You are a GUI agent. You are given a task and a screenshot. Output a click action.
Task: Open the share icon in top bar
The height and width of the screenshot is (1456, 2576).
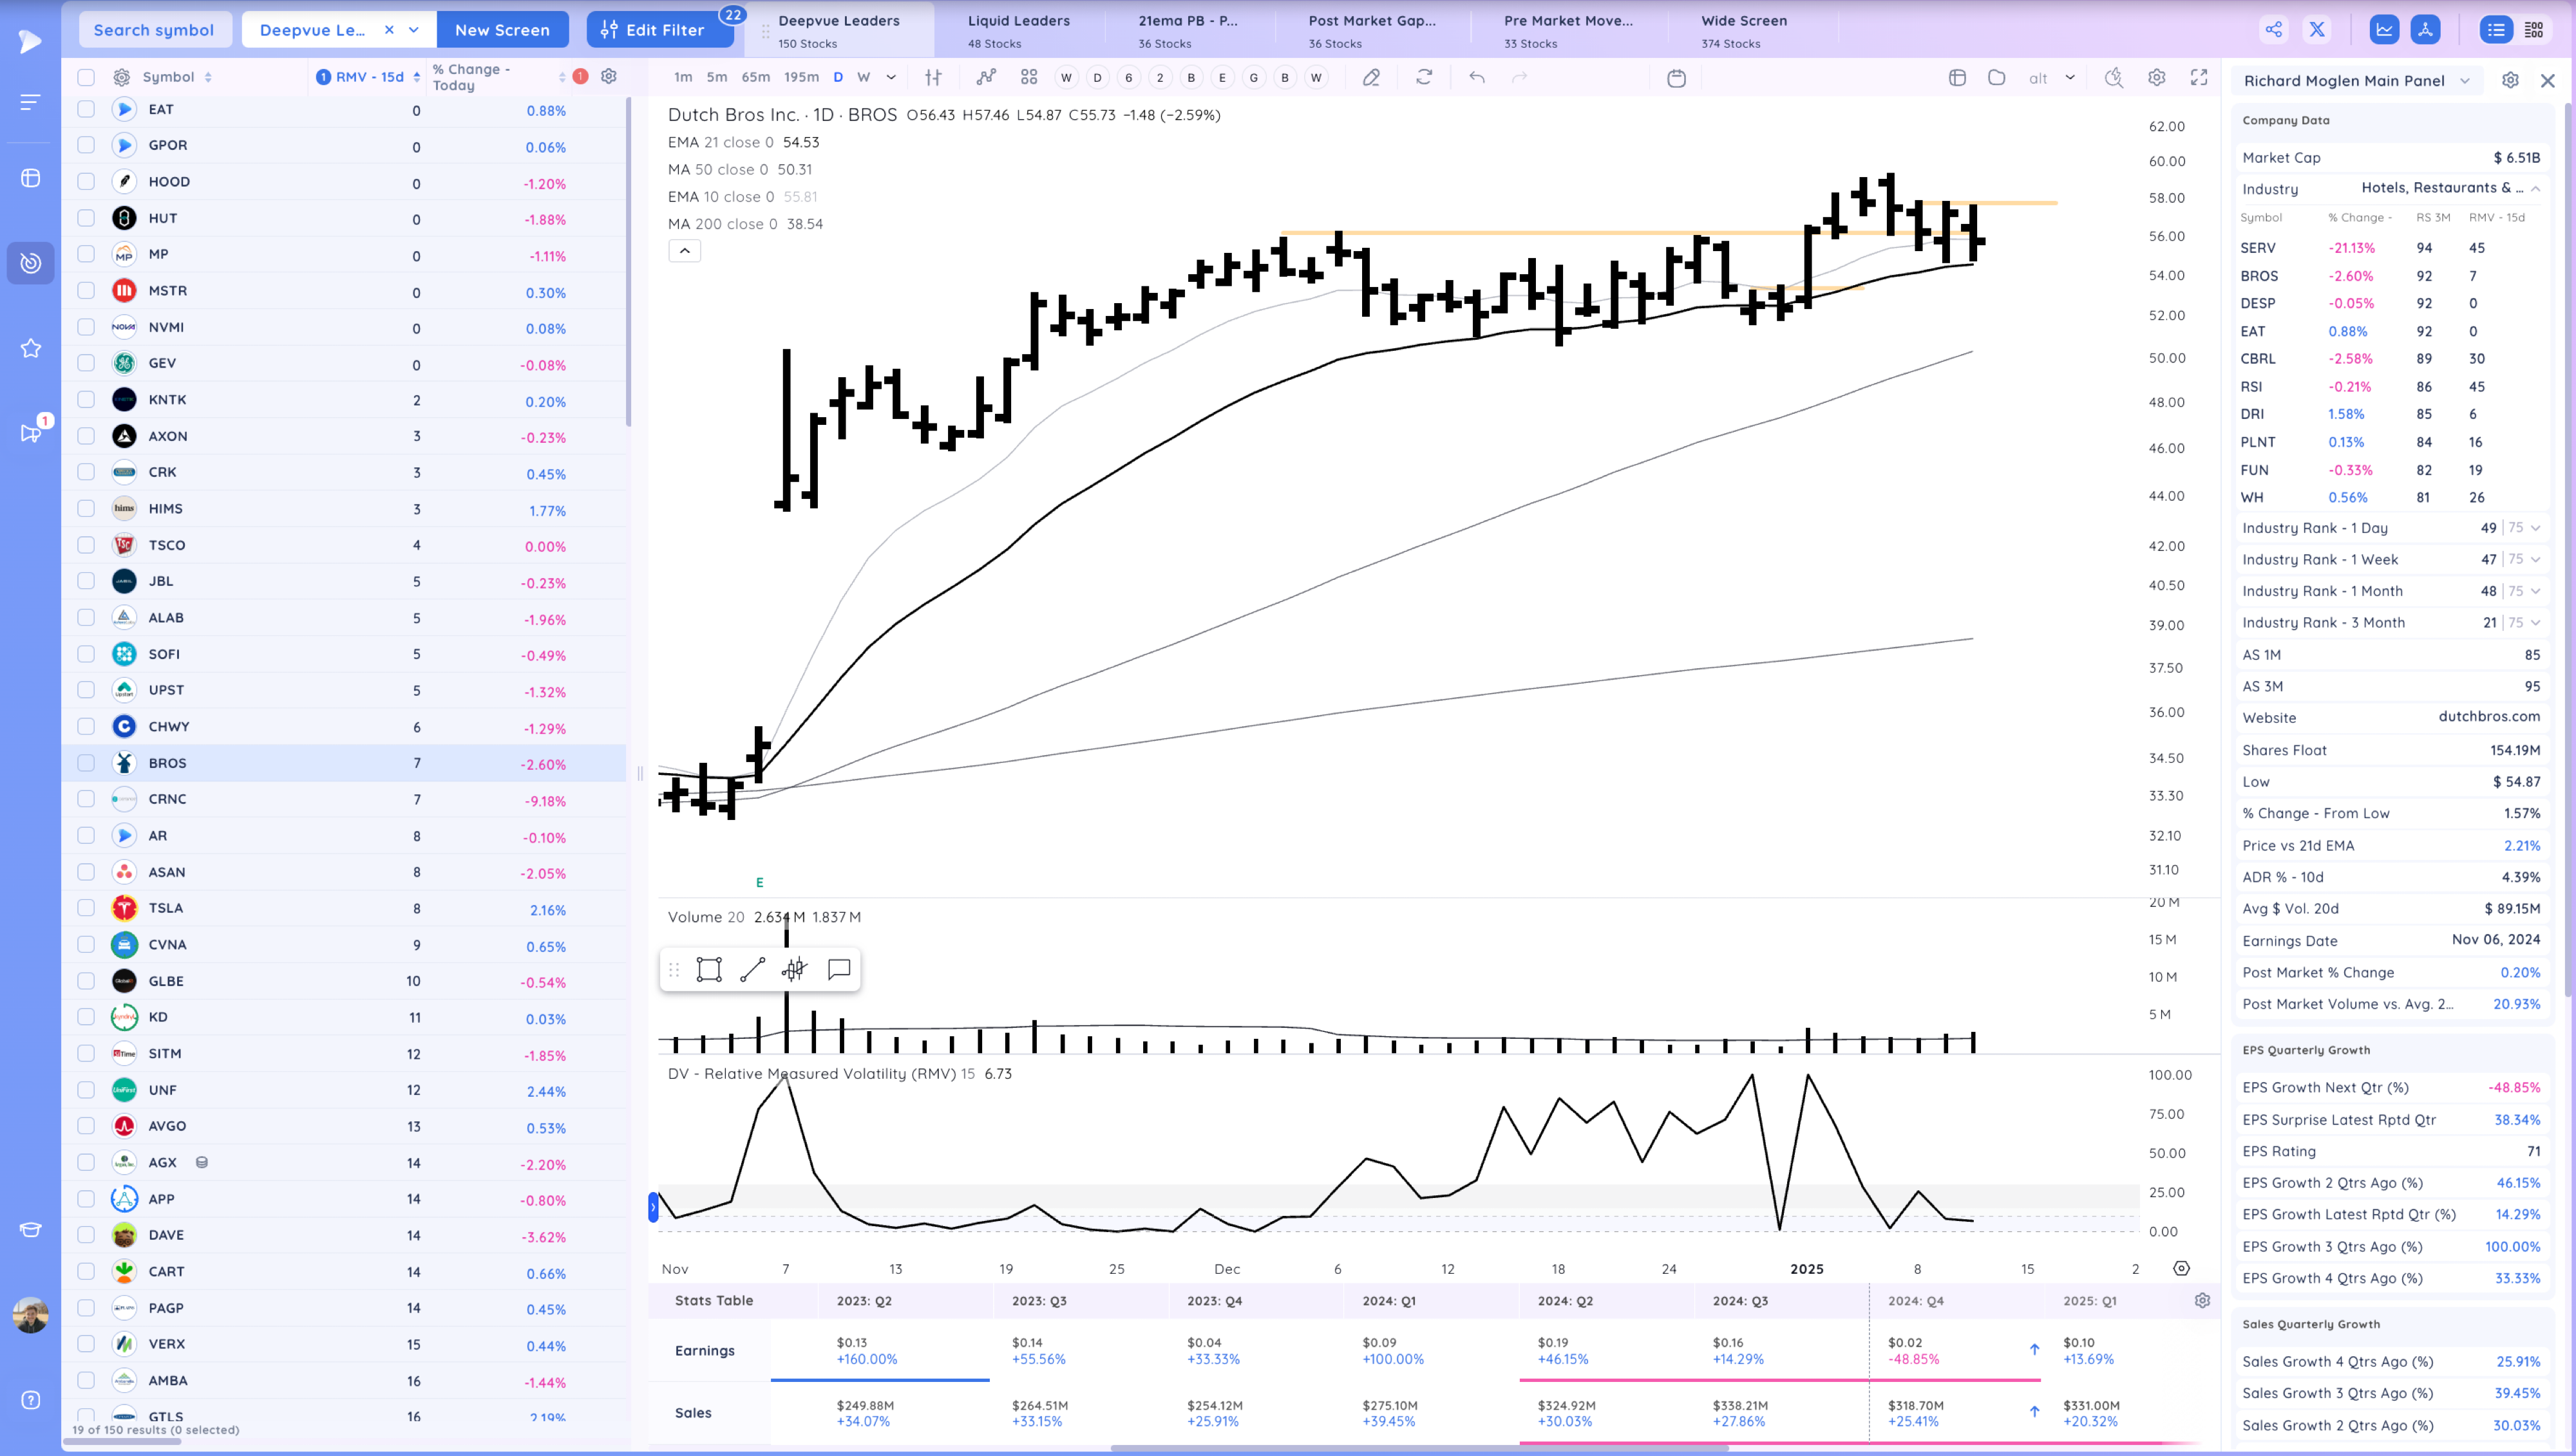point(2274,30)
